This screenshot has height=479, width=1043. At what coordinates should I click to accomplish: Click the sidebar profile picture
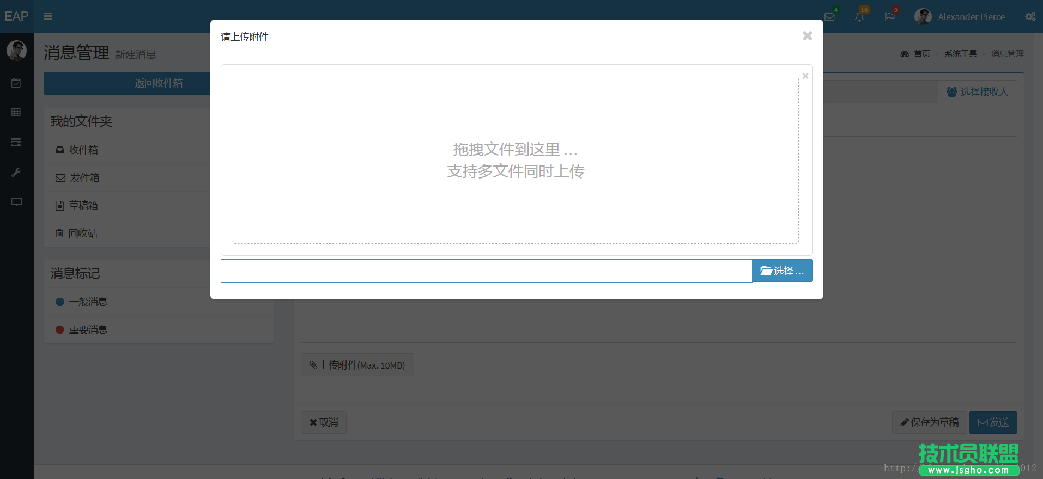click(16, 51)
